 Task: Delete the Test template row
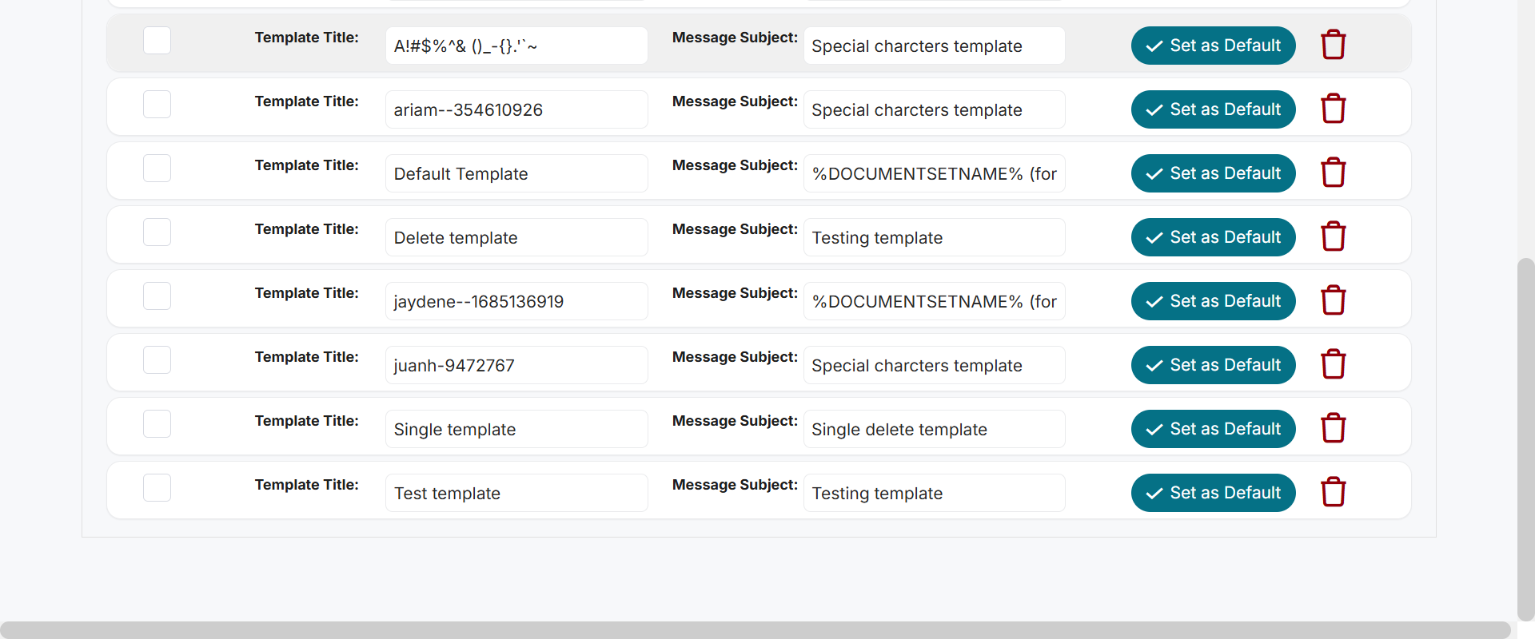pos(1333,492)
